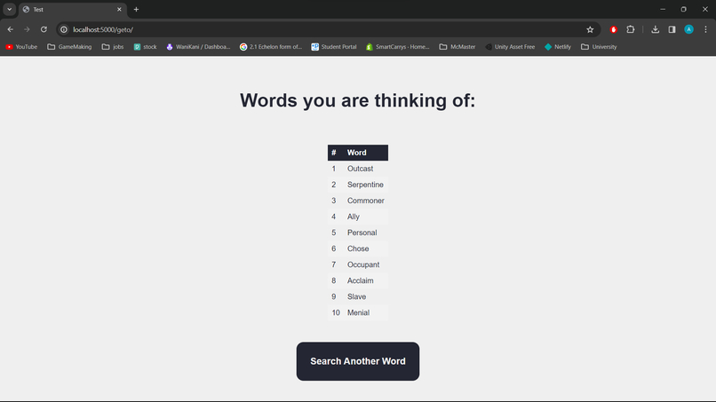Open the GameMaking bookmarks folder

[x=69, y=47]
